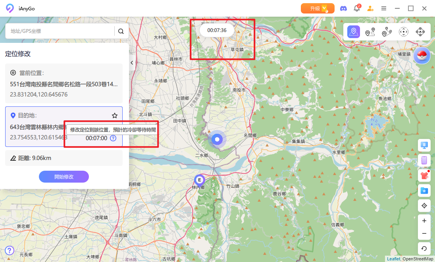Click the iAnyGo logo icon
The width and height of the screenshot is (435, 262).
pyautogui.click(x=10, y=8)
